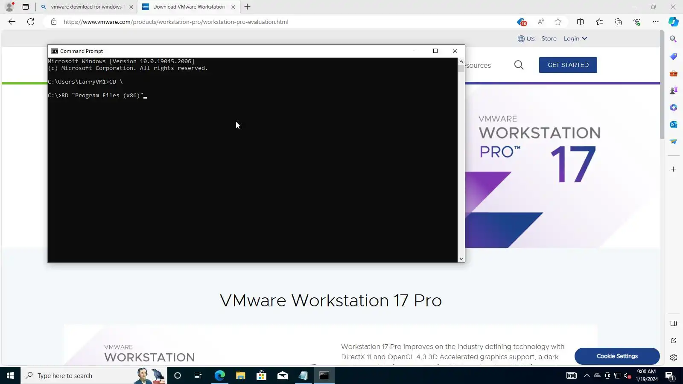Screen dimensions: 683x384
Task: Open the Favorites list icon
Action: pos(599,22)
